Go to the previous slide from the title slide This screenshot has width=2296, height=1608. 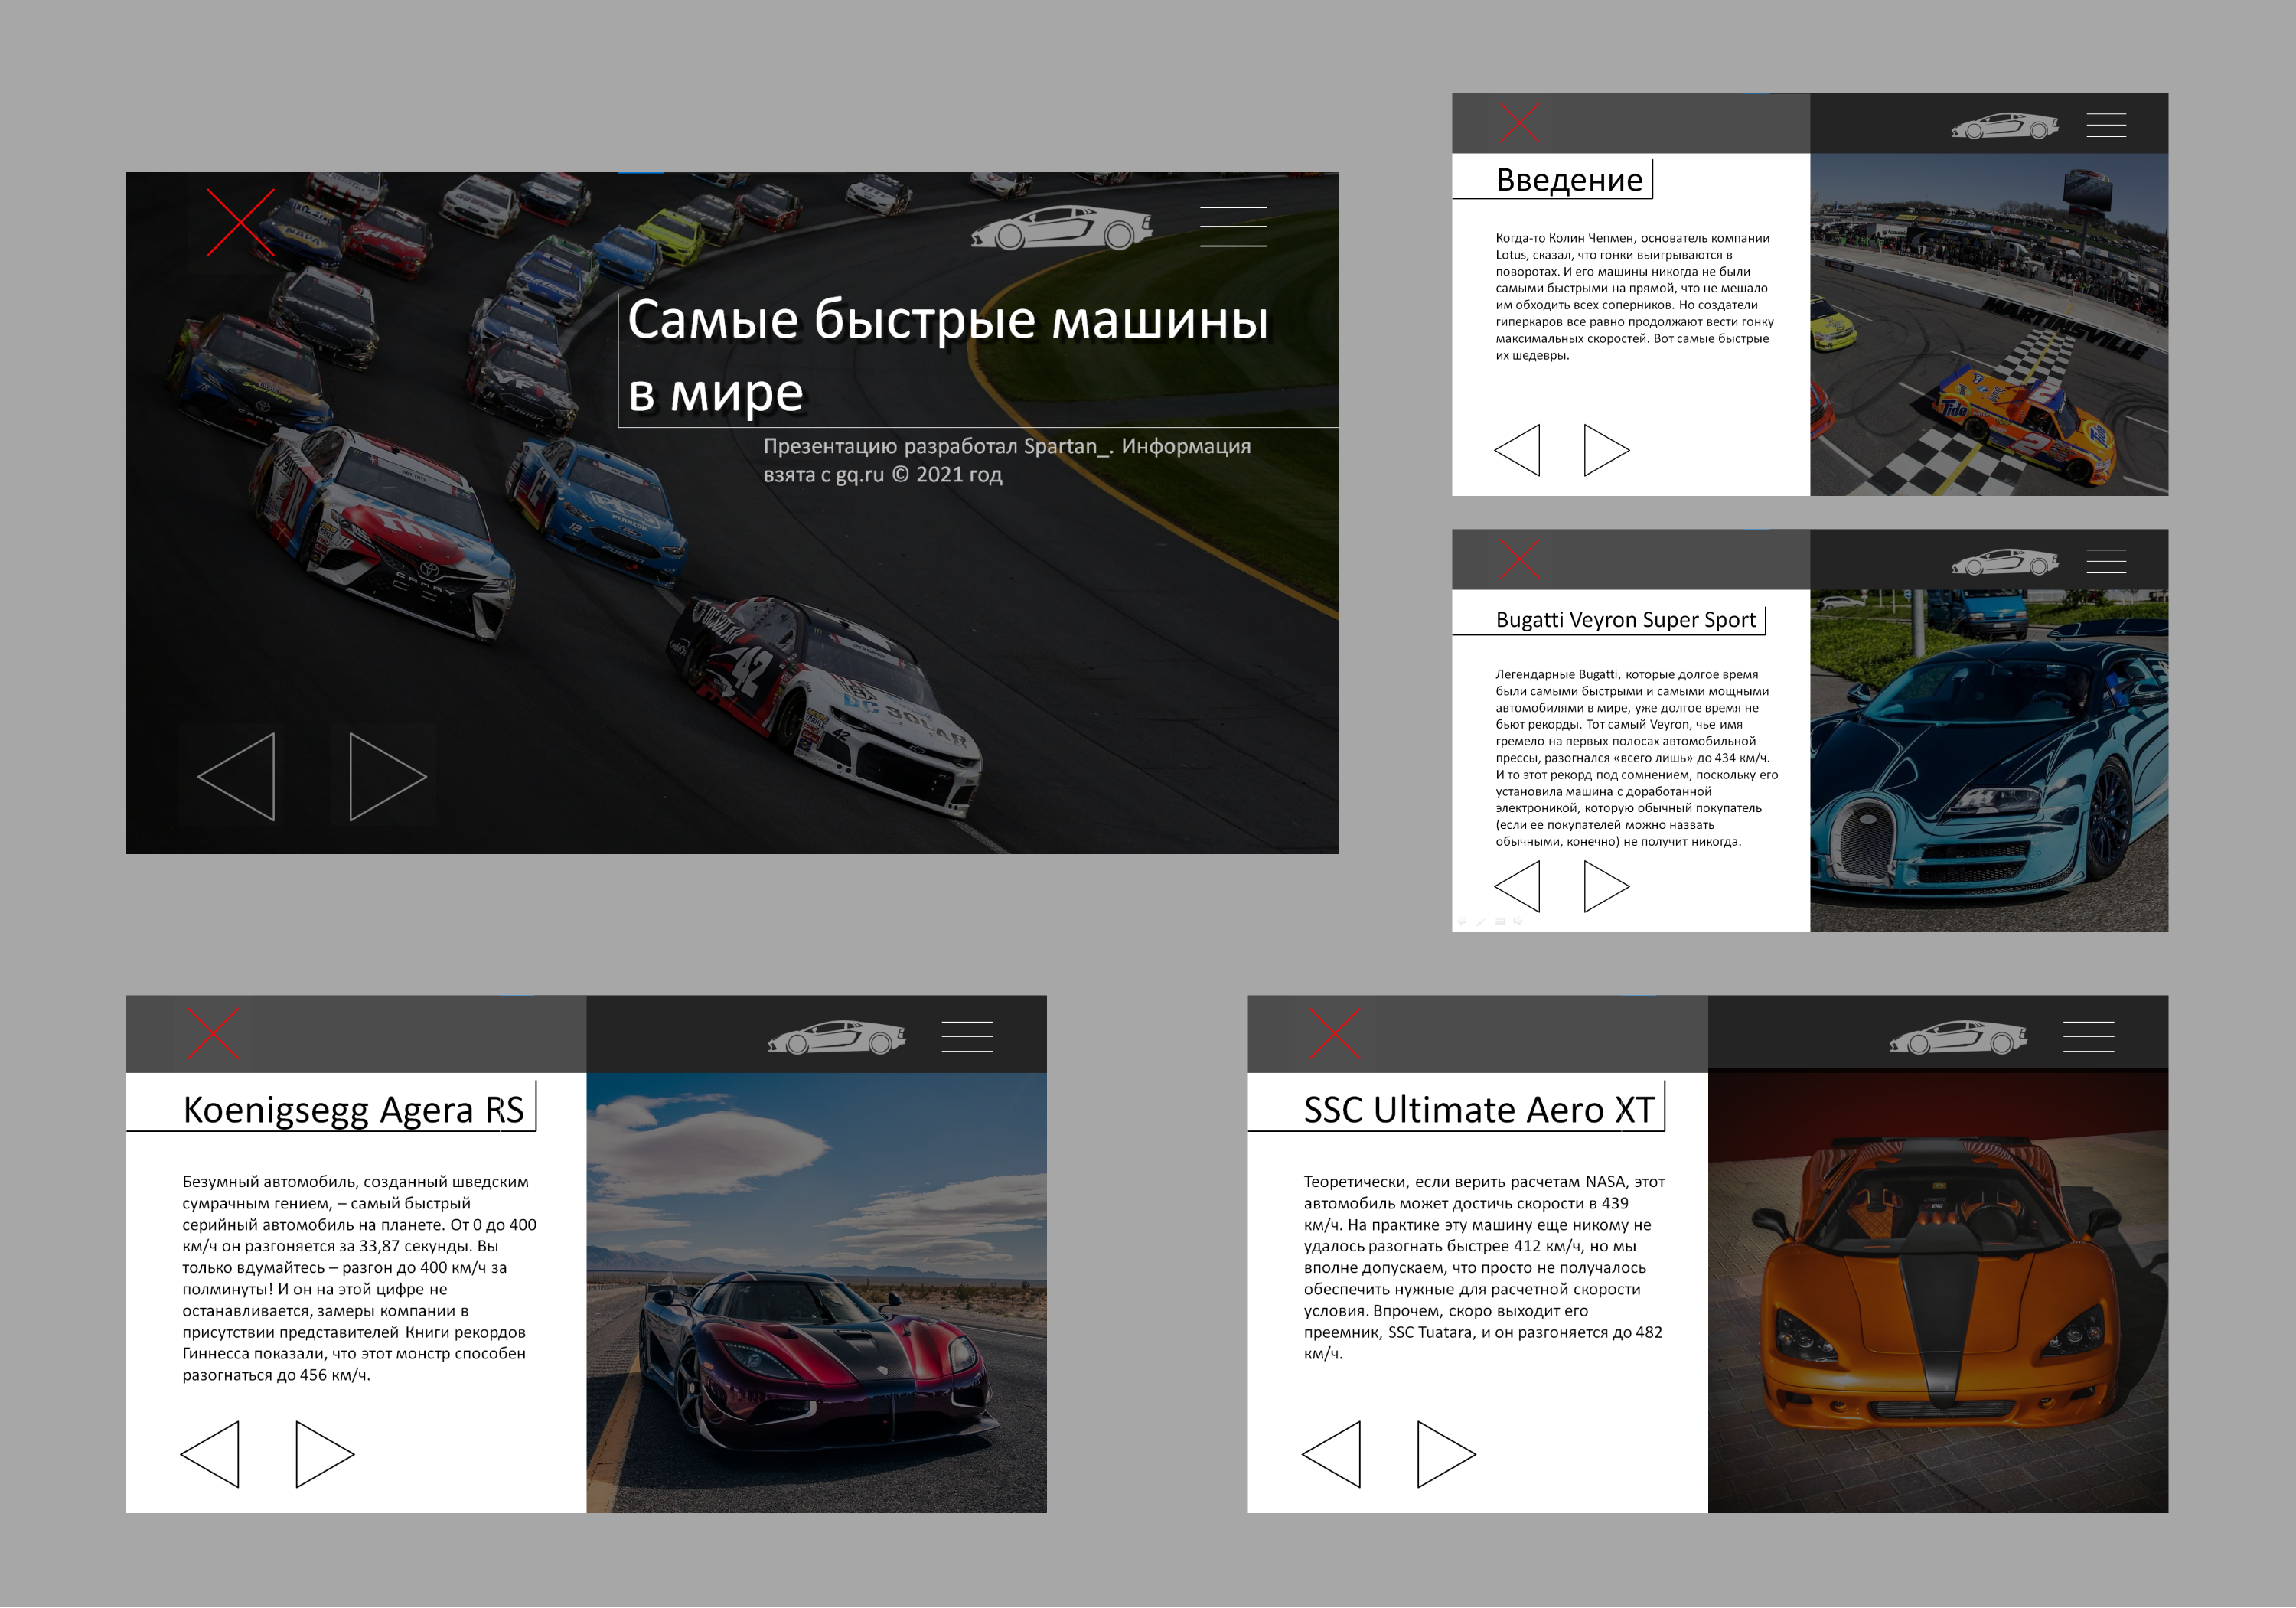(237, 777)
